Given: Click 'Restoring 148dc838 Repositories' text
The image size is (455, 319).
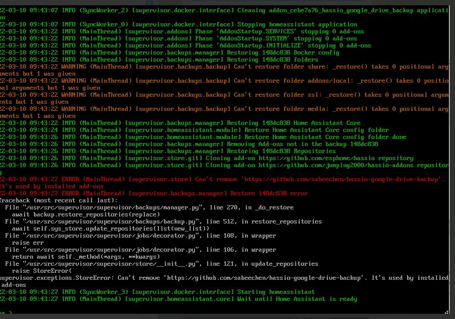Looking at the screenshot, I should point(281,151).
